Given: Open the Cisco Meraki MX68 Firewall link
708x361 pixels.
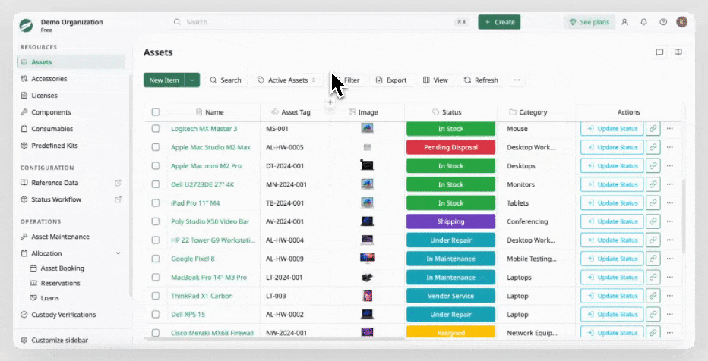Looking at the screenshot, I should [x=212, y=333].
